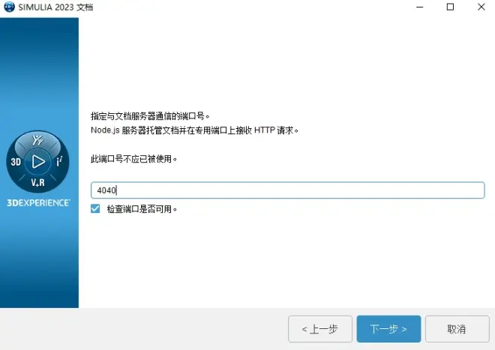Click the SIMULIA 2023 文档 window title
495x350 pixels.
click(x=55, y=7)
